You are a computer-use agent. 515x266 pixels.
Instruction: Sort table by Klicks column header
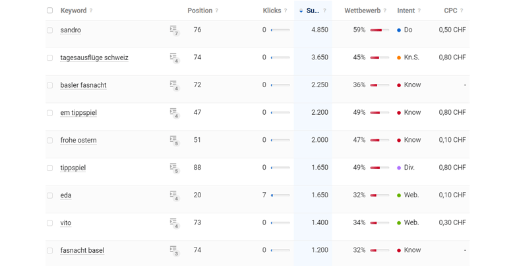click(272, 11)
